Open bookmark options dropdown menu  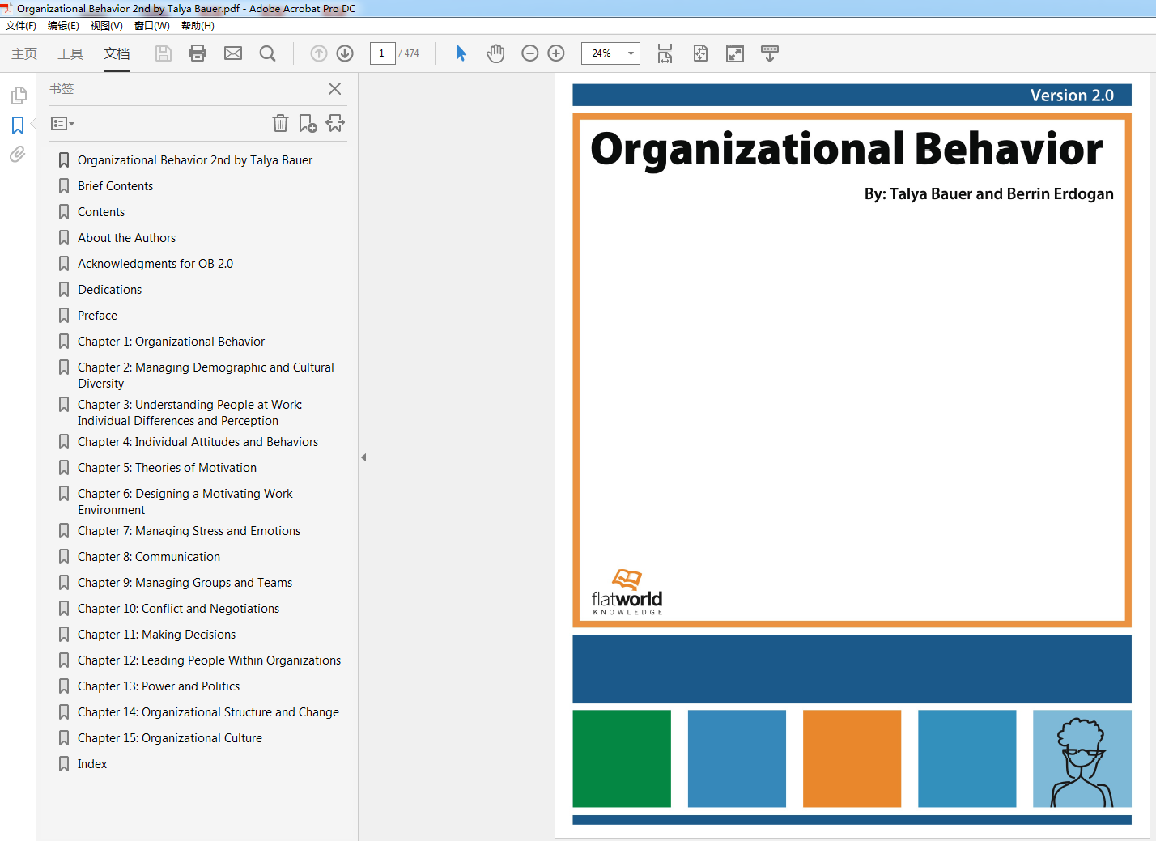pos(62,124)
